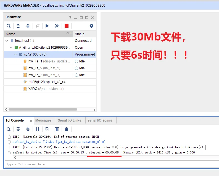This screenshot has height=176, width=219.
Task: Float the Hardware panel
Action: click(x=87, y=18)
